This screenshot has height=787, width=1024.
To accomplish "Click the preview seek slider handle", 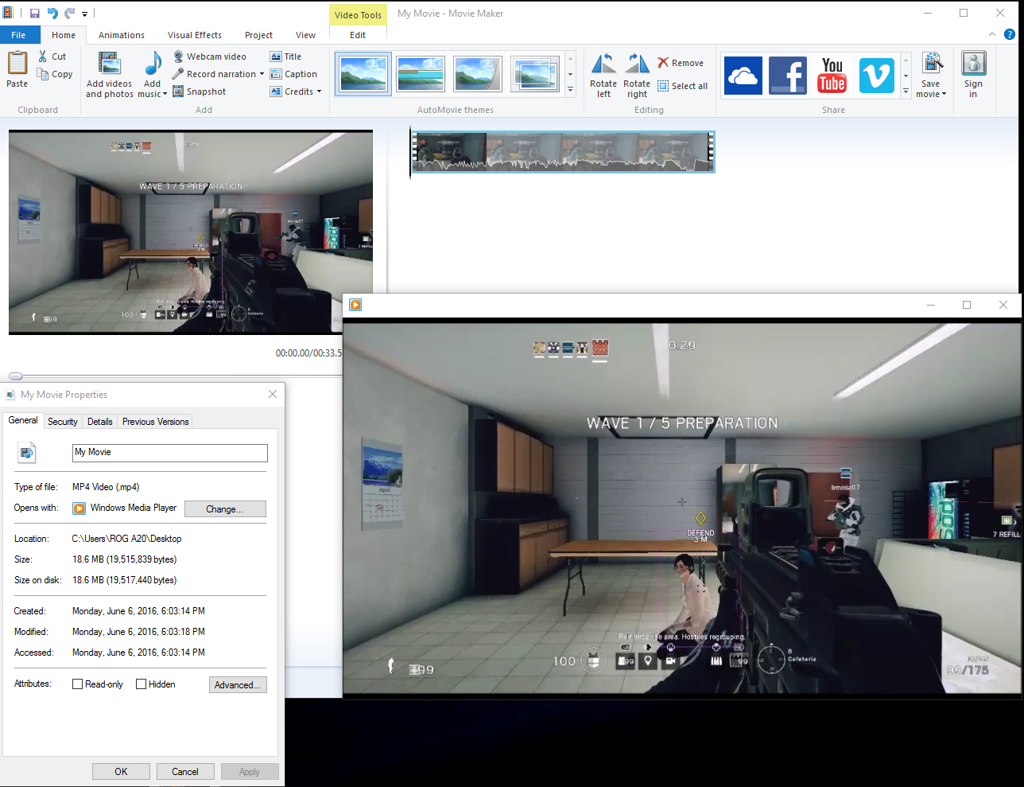I will (x=16, y=376).
